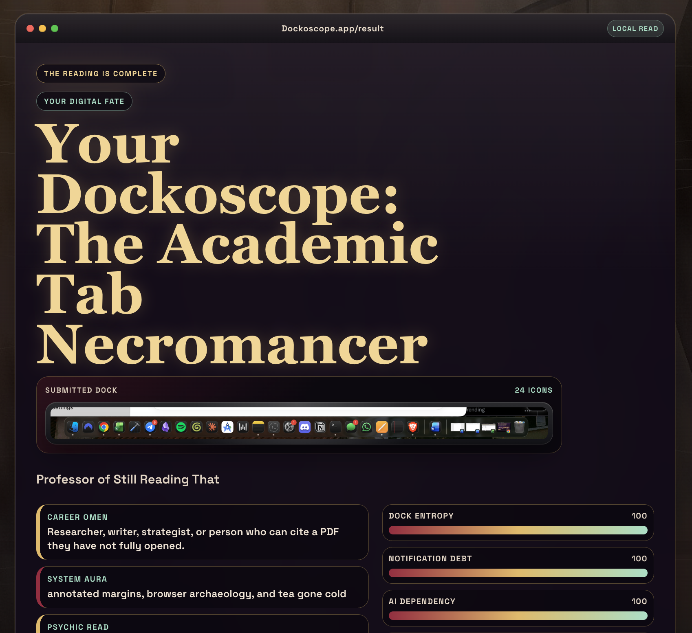Open the Brave lion icon
Viewport: 692px width, 633px height.
pyautogui.click(x=413, y=427)
